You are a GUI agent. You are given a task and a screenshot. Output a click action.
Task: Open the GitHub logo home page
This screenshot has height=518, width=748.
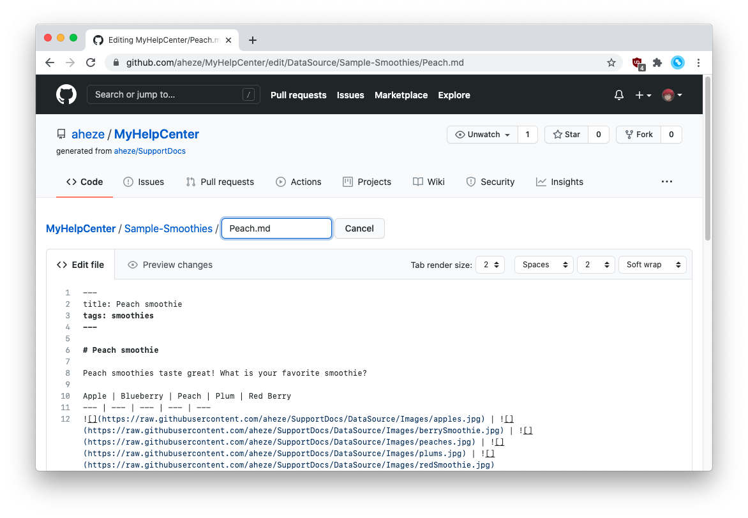(66, 94)
